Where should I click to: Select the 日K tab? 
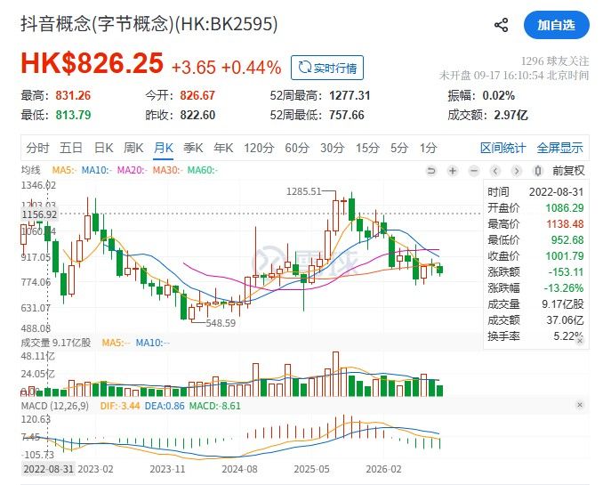pos(104,148)
